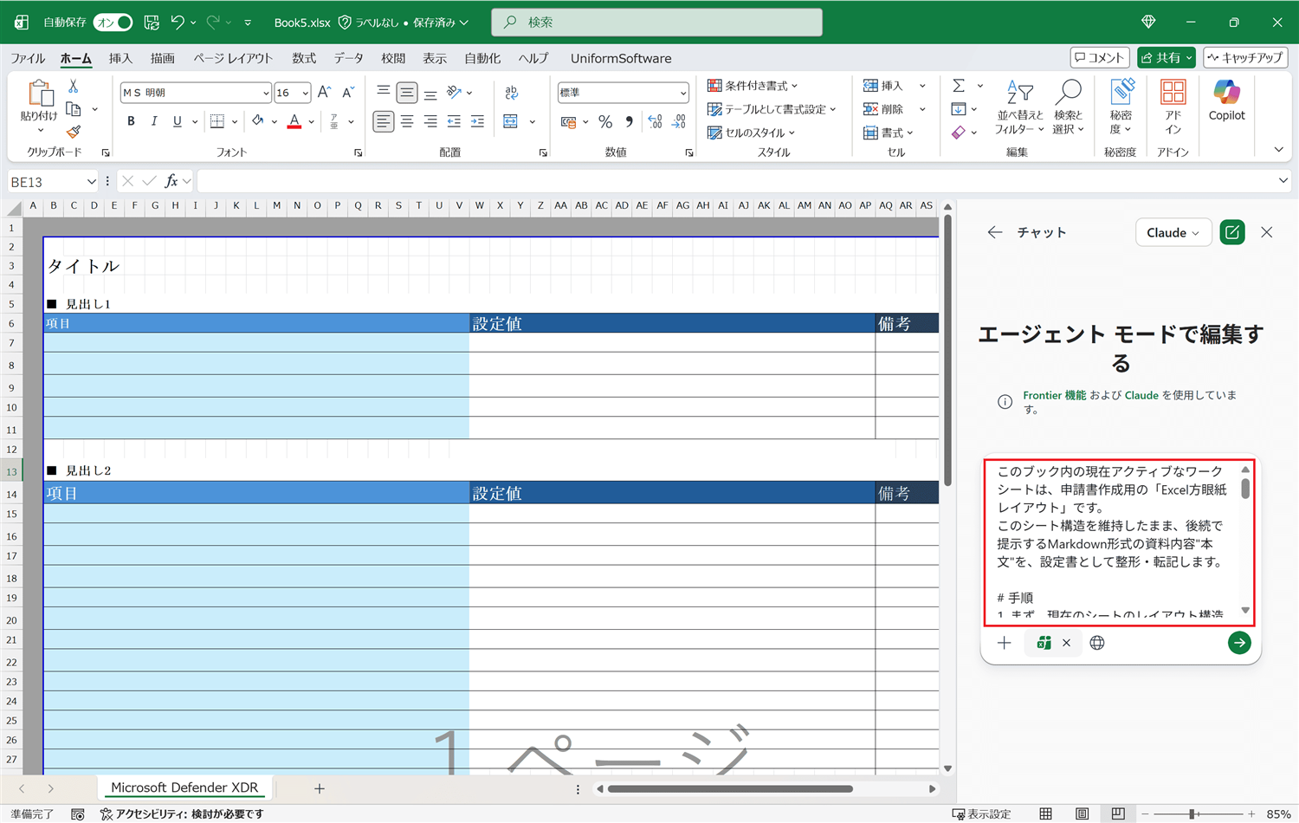Open the Frontier 機能 link
Image resolution: width=1299 pixels, height=823 pixels.
click(1054, 395)
